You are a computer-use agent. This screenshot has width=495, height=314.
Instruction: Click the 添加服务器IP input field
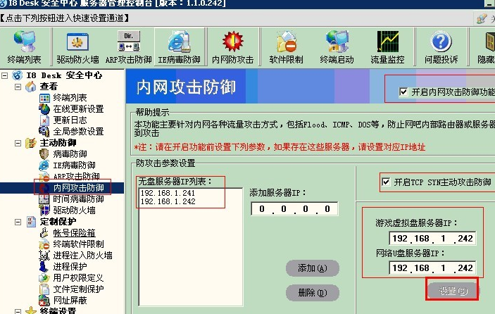coord(294,209)
